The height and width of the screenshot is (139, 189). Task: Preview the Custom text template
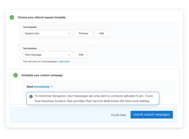[x=84, y=34]
